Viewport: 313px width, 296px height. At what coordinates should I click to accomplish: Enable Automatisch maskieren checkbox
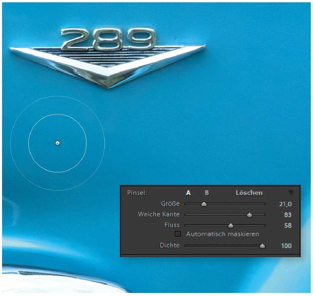[178, 234]
